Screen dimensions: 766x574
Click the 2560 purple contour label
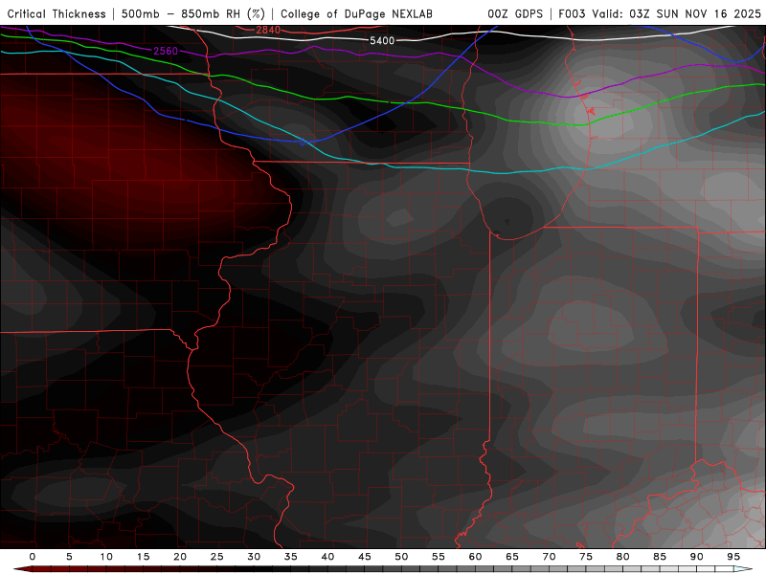point(166,51)
